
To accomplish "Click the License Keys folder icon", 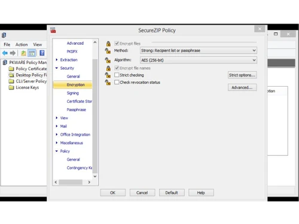I will click(x=11, y=87).
